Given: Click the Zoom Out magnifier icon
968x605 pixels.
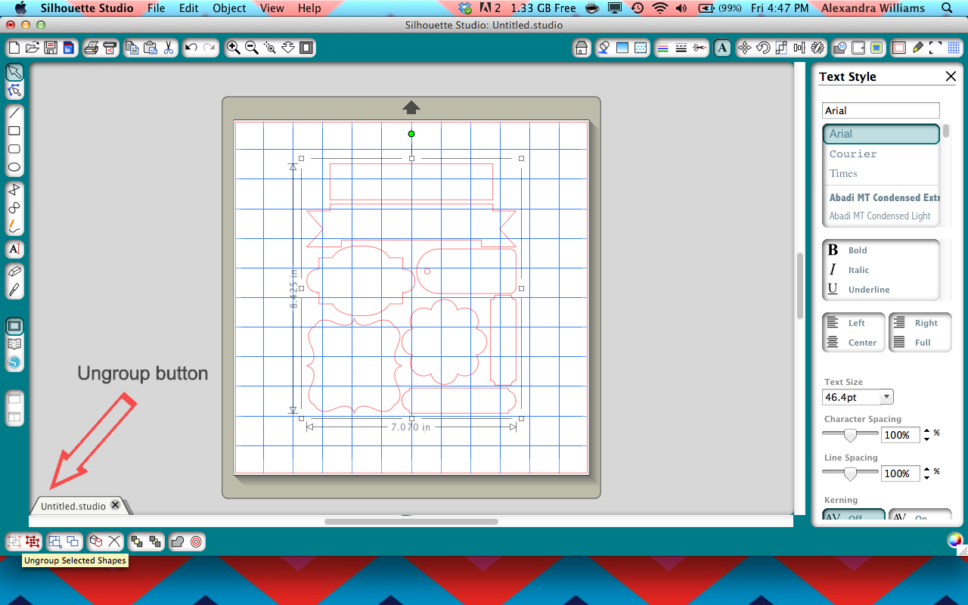Looking at the screenshot, I should (x=252, y=48).
